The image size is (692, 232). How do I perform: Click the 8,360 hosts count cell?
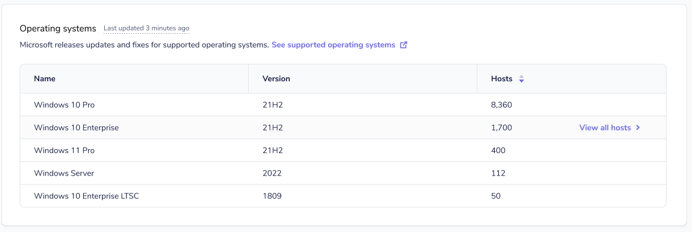tap(501, 104)
